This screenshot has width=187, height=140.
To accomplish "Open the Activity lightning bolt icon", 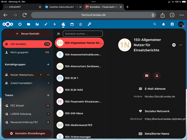I will (54, 24).
